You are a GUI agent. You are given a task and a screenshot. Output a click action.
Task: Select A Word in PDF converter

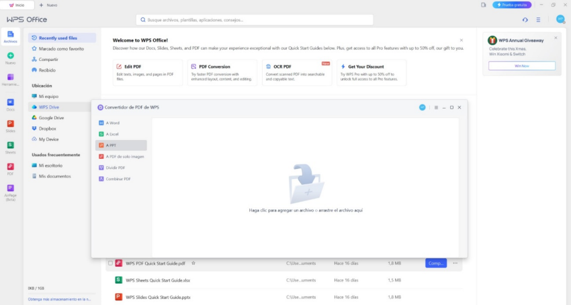point(121,123)
